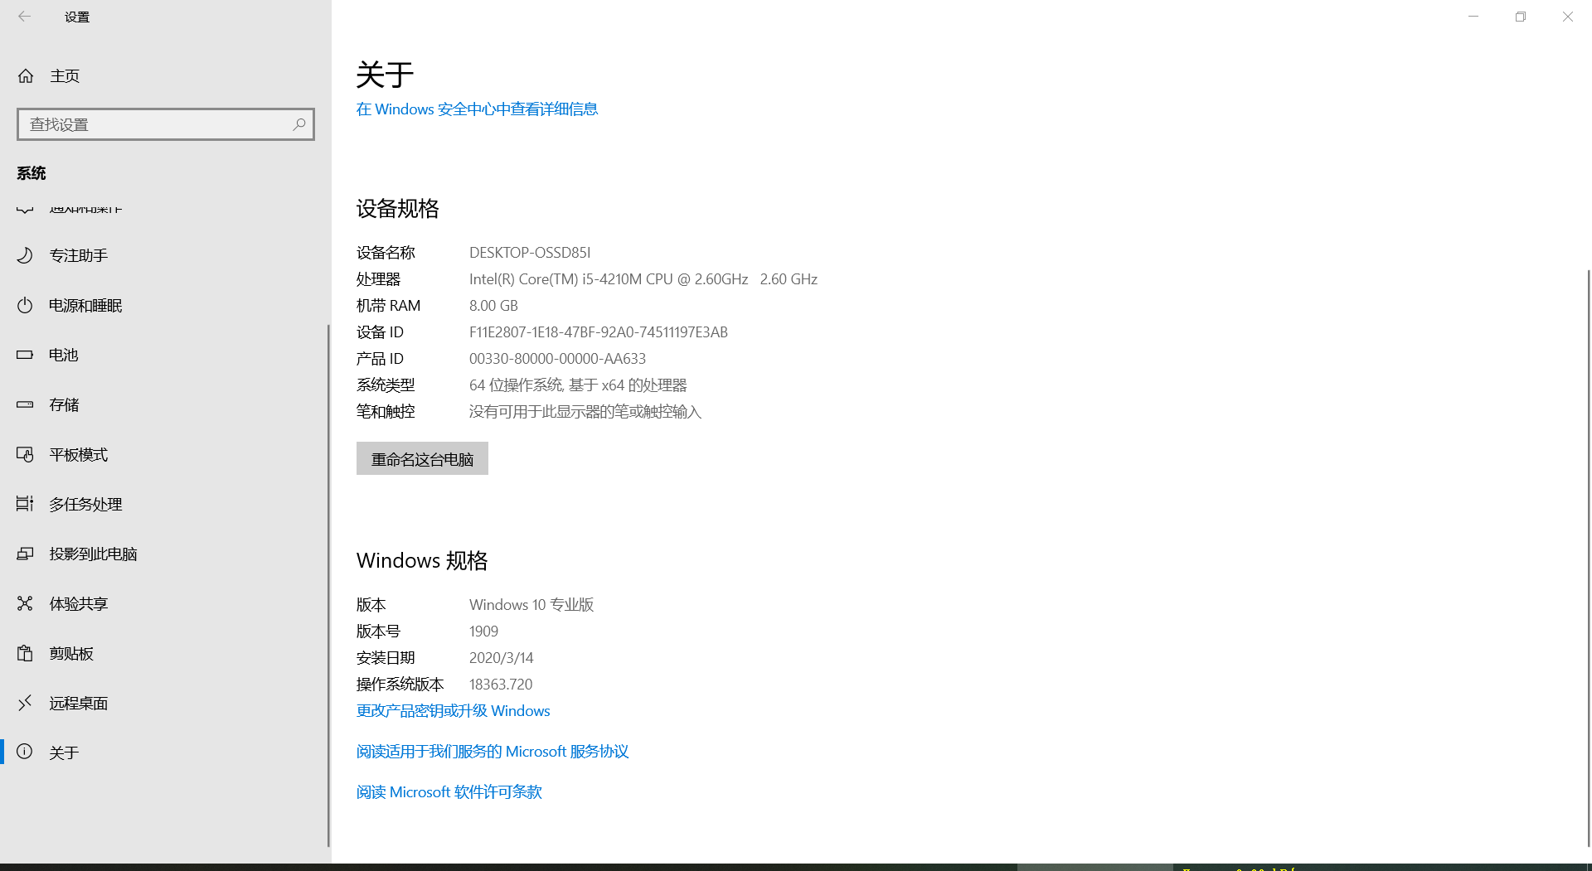1592x871 pixels.
Task: Open 专注助手 settings in sidebar
Action: coord(79,255)
